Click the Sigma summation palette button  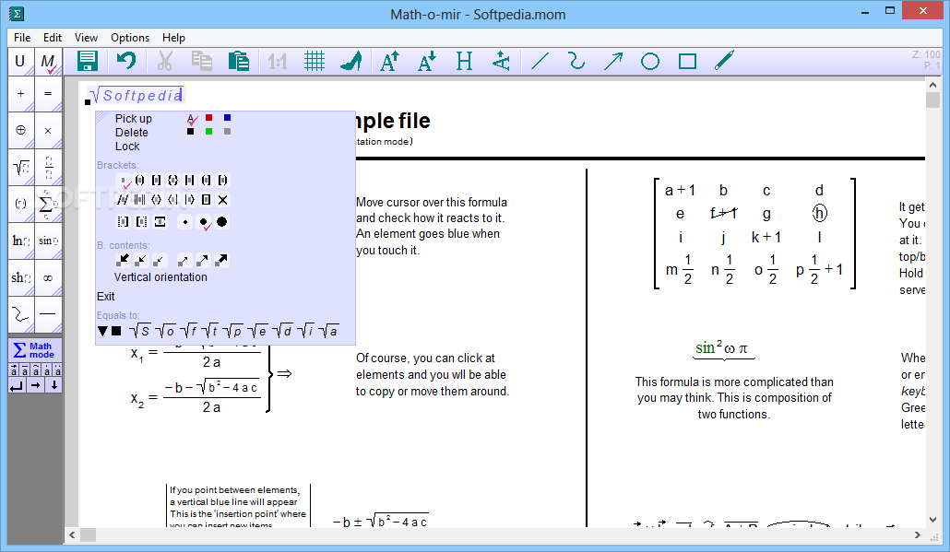point(48,204)
